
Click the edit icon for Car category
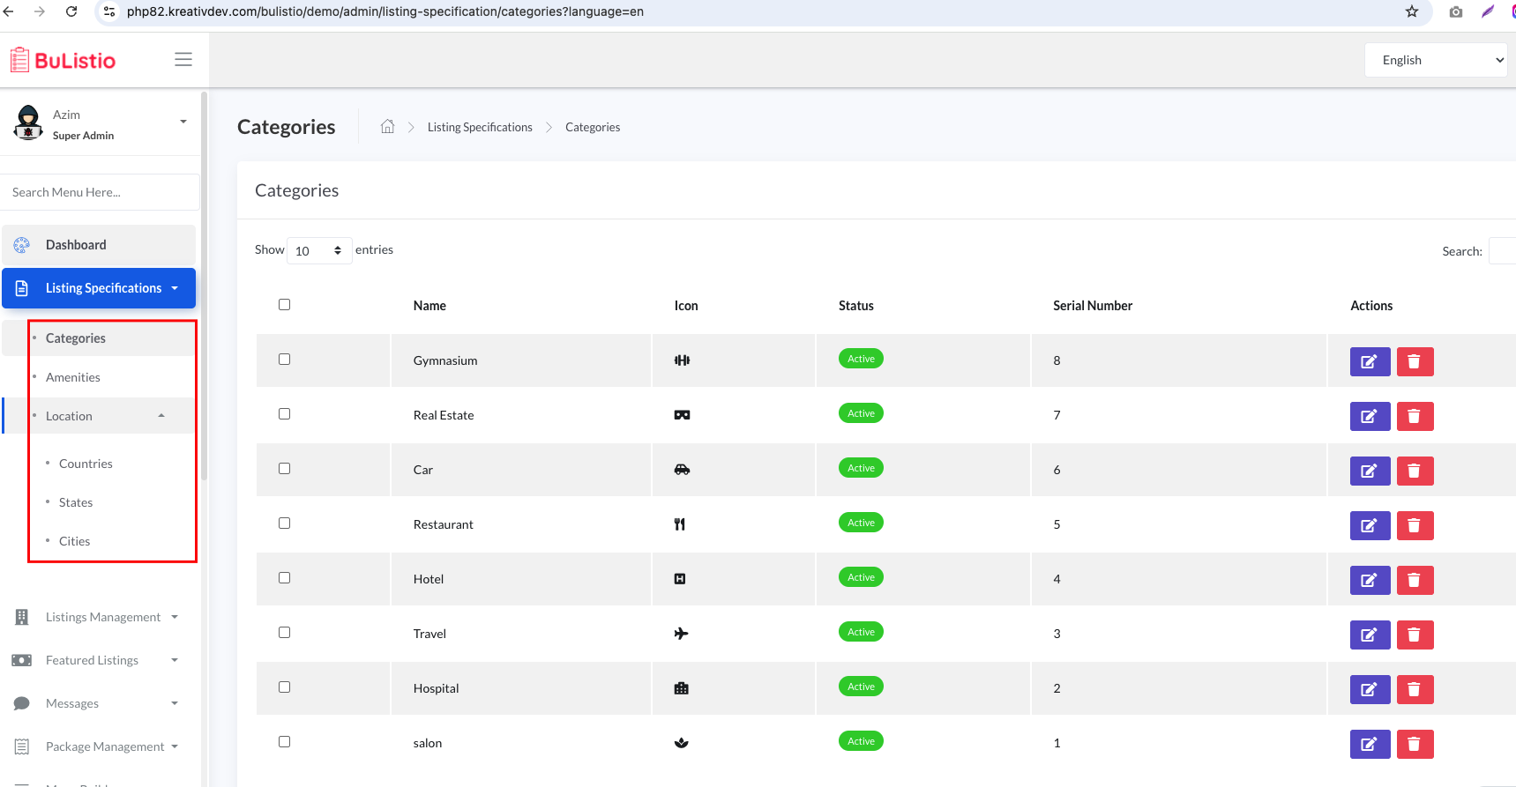coord(1369,471)
